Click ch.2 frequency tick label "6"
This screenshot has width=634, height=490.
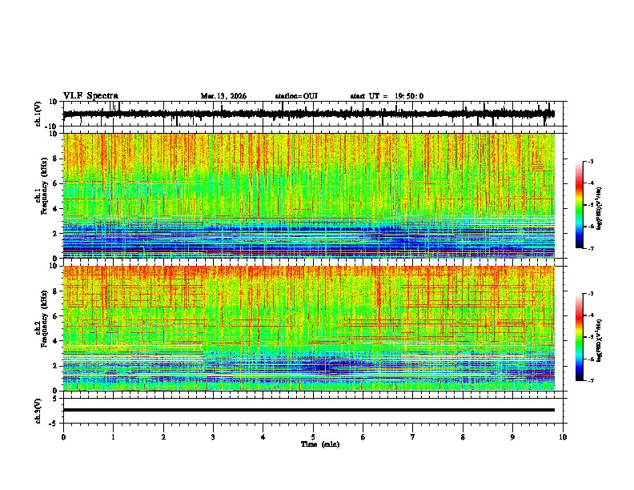[55, 316]
